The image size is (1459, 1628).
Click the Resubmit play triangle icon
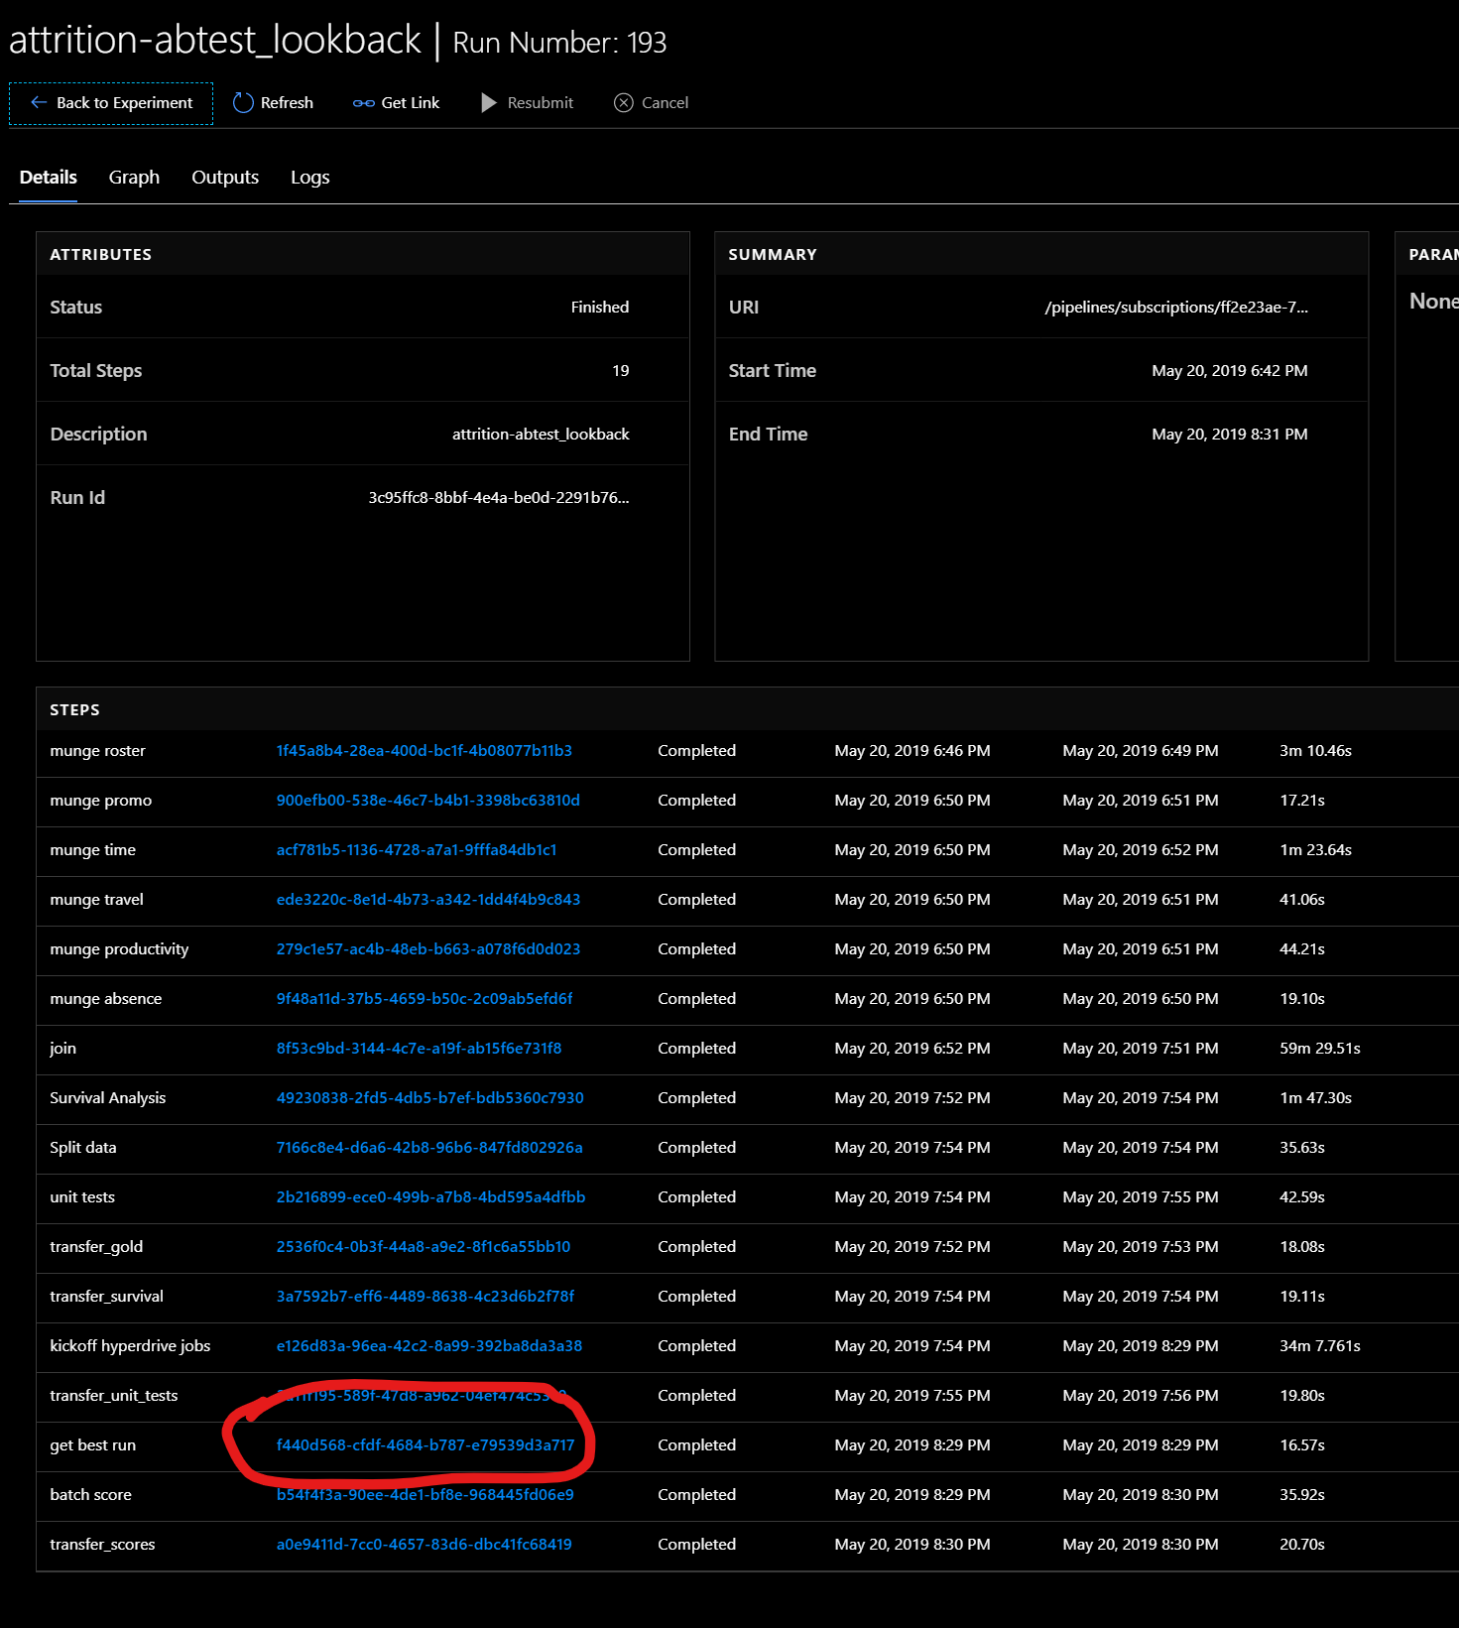coord(488,102)
